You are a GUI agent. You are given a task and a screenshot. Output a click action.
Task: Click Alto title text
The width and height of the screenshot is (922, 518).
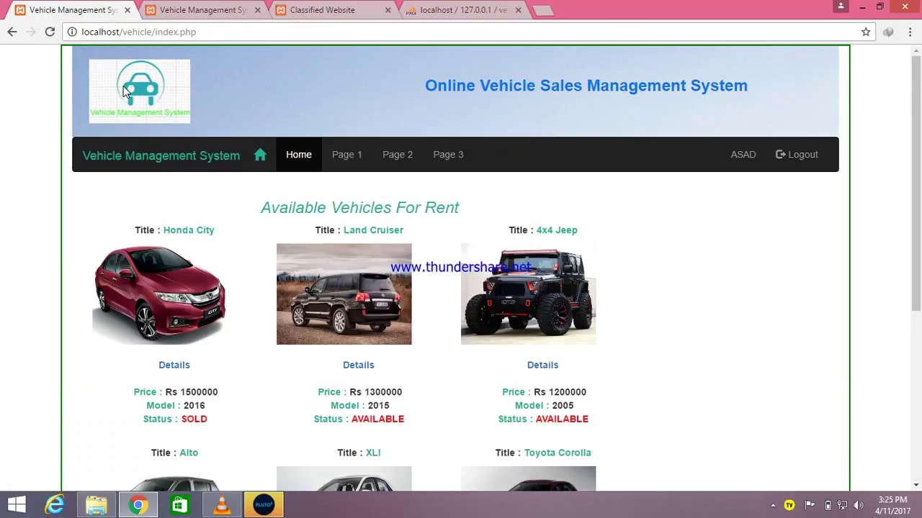189,453
